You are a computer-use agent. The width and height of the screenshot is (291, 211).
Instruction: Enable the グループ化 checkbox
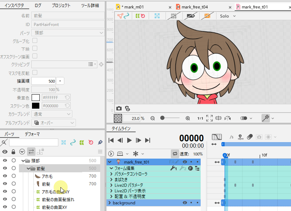35,41
